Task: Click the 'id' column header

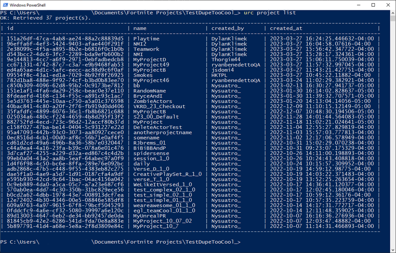Action: tap(10, 28)
